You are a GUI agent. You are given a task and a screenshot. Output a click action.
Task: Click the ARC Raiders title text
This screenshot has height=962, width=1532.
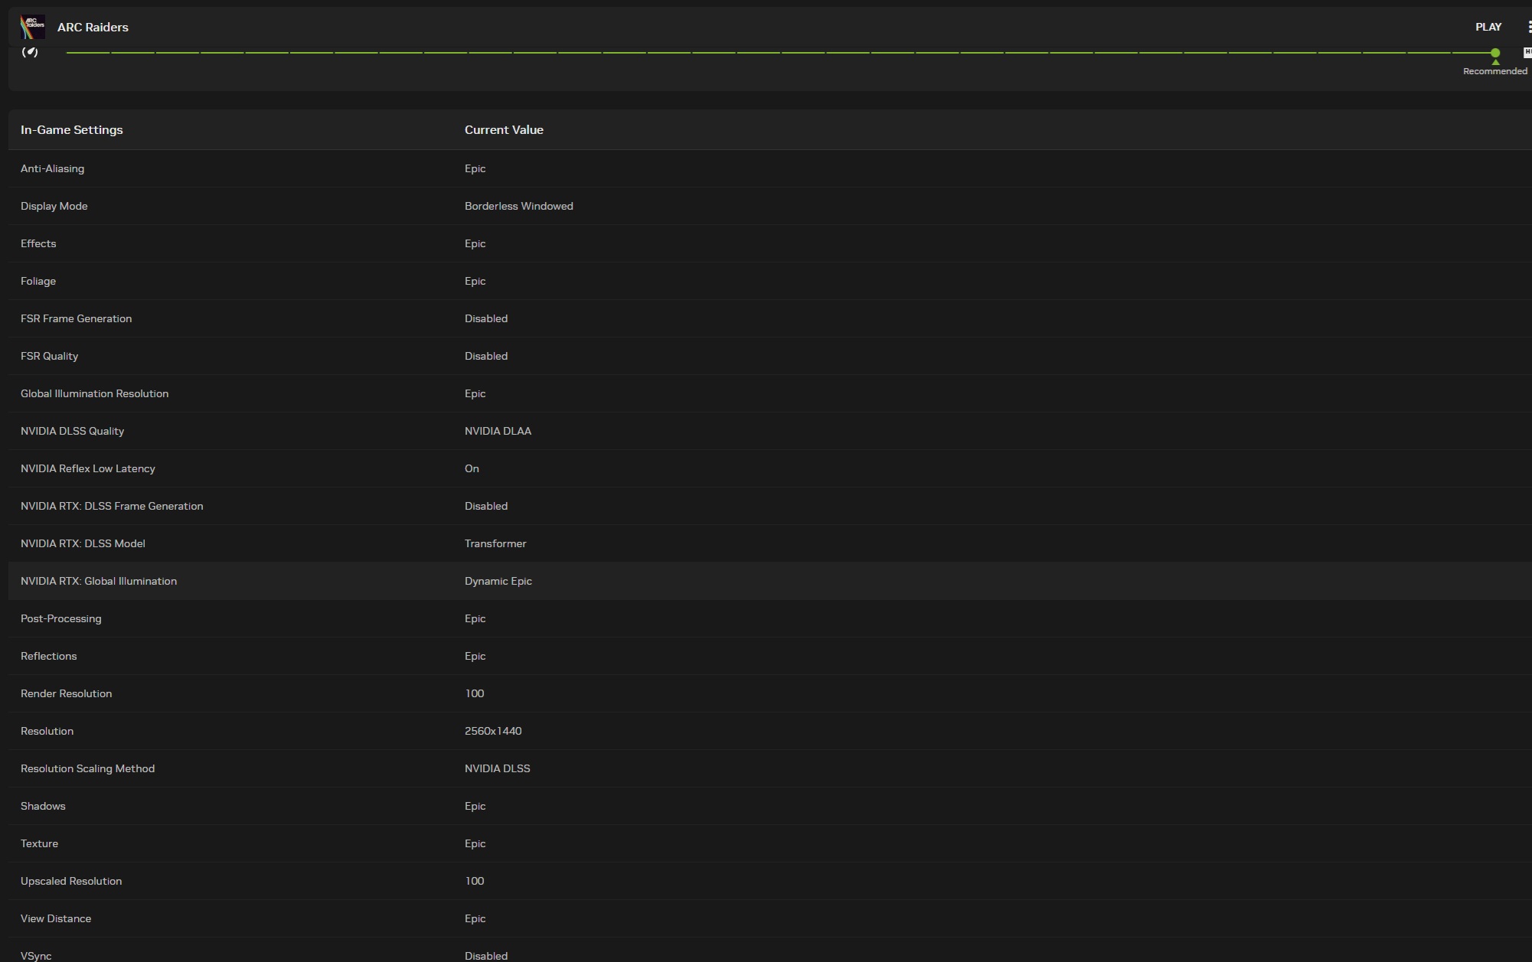[93, 27]
